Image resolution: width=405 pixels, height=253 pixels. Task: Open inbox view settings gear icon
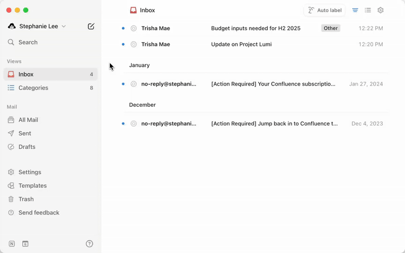pos(381,10)
